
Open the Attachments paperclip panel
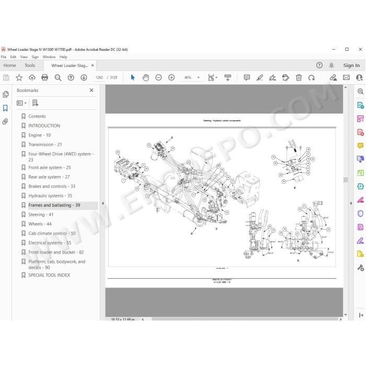[5, 121]
